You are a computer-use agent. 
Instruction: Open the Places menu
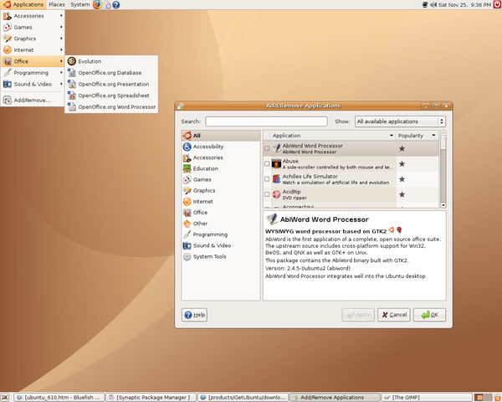click(x=57, y=4)
